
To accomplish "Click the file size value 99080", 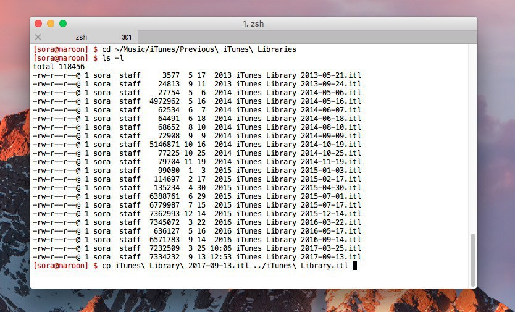I will [x=169, y=171].
